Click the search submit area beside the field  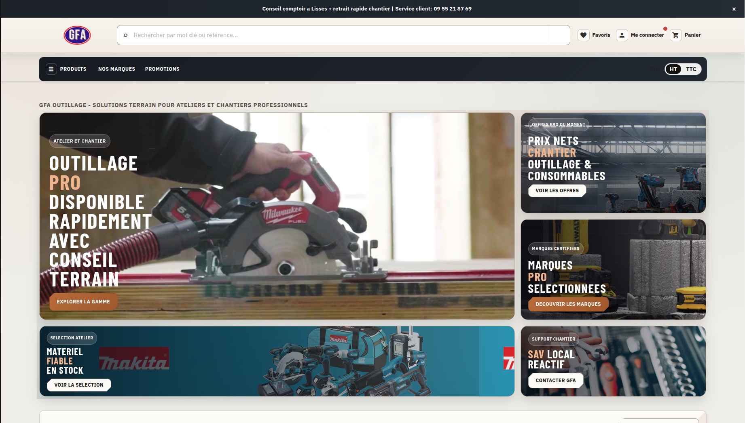click(559, 35)
